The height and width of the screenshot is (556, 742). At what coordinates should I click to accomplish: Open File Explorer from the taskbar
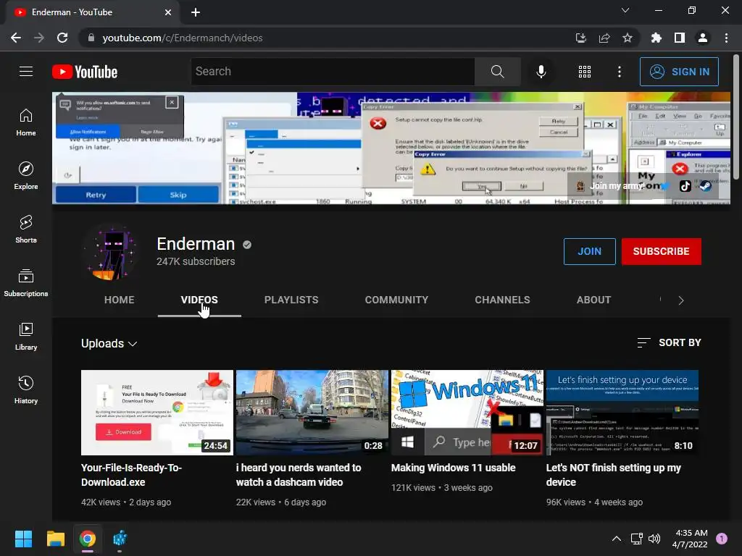click(x=55, y=539)
